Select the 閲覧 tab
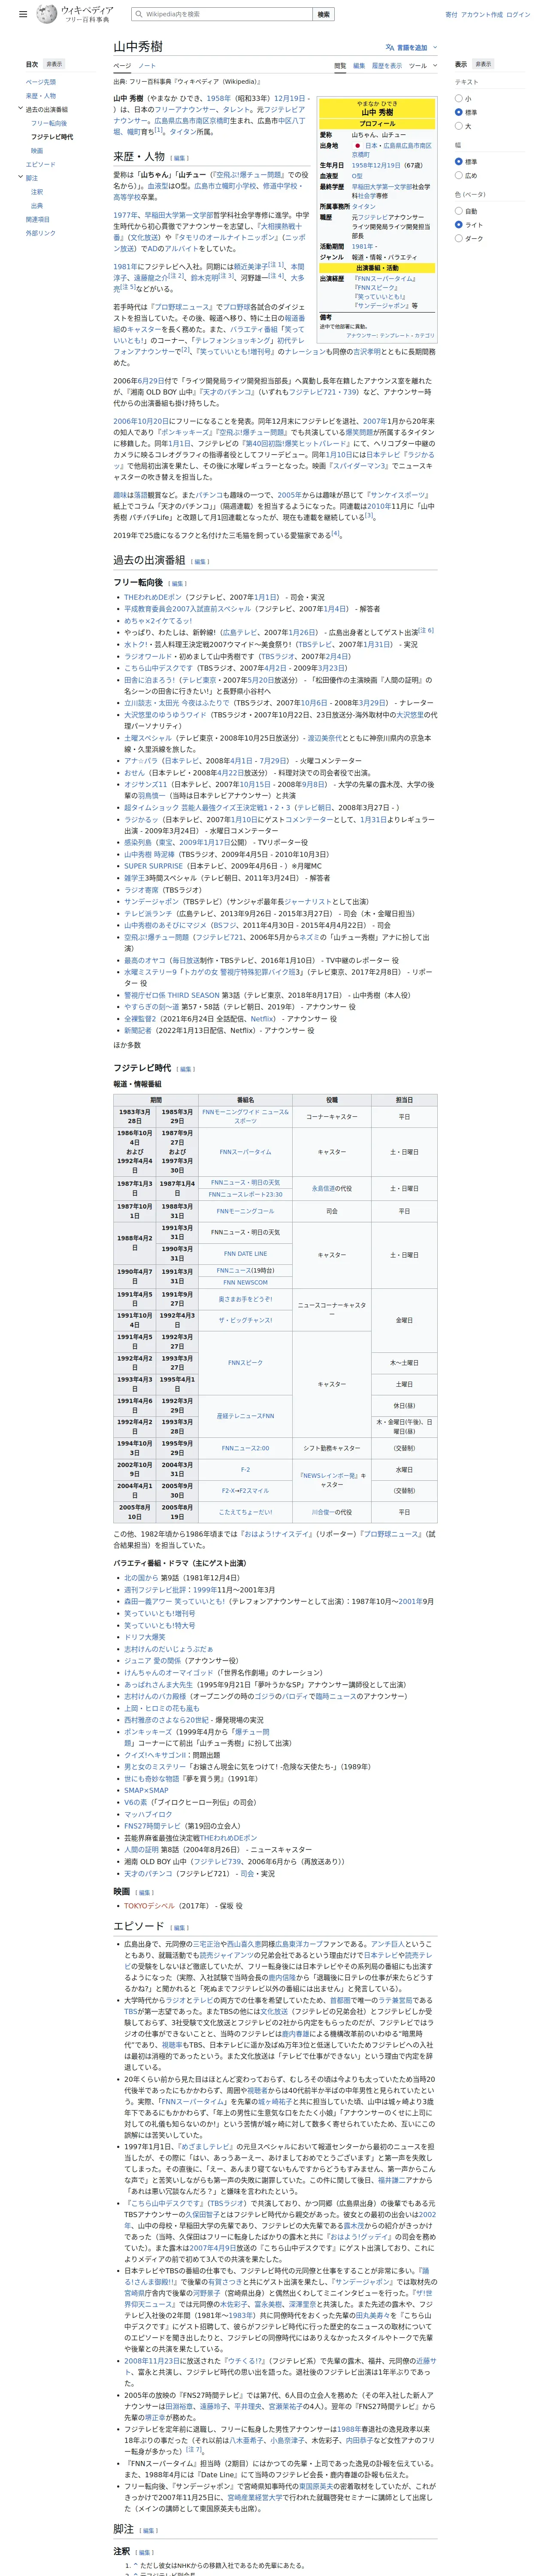551x2576 pixels. click(x=340, y=66)
